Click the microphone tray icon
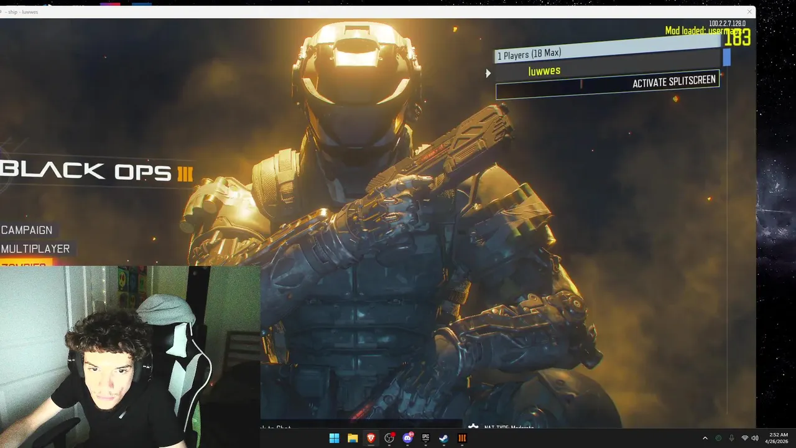This screenshot has width=796, height=448. coord(731,438)
